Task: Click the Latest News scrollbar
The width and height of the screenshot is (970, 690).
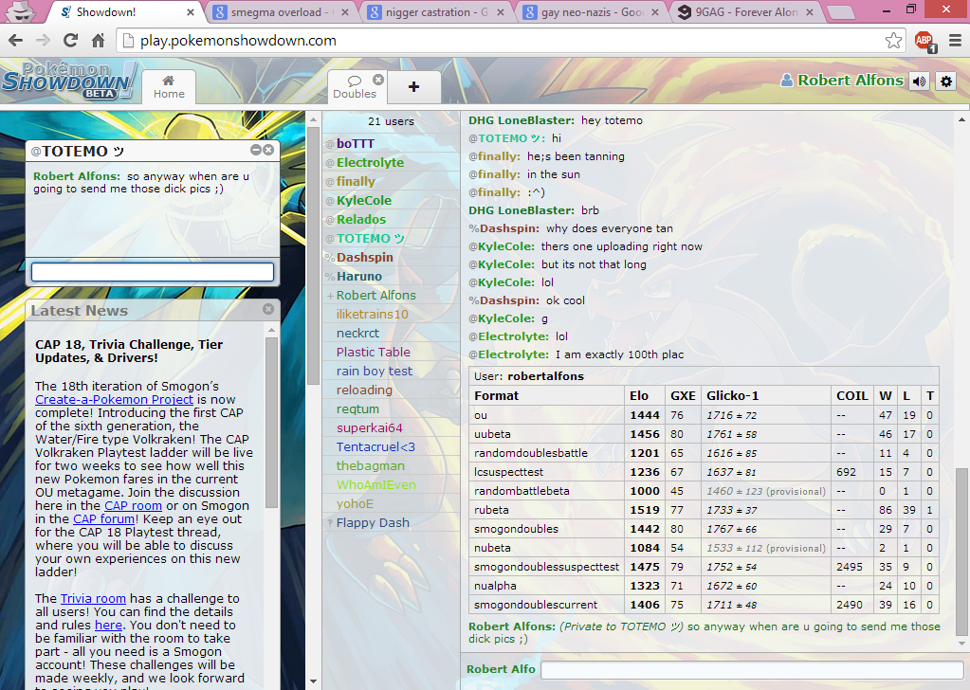Action: point(272,427)
